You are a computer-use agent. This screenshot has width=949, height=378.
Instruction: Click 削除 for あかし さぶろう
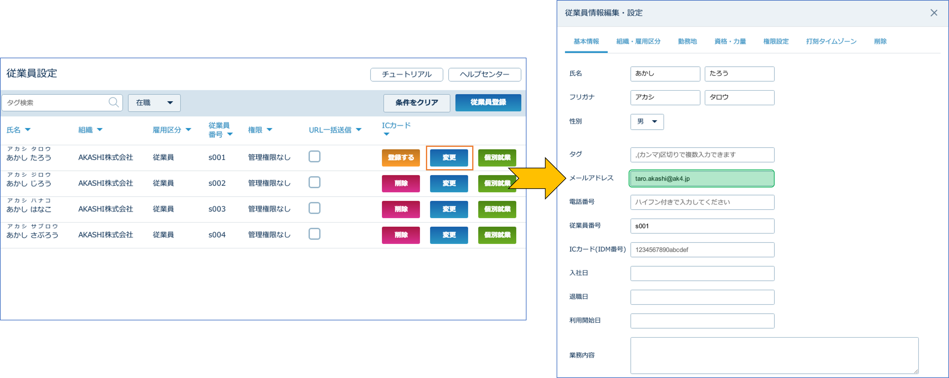pyautogui.click(x=400, y=235)
